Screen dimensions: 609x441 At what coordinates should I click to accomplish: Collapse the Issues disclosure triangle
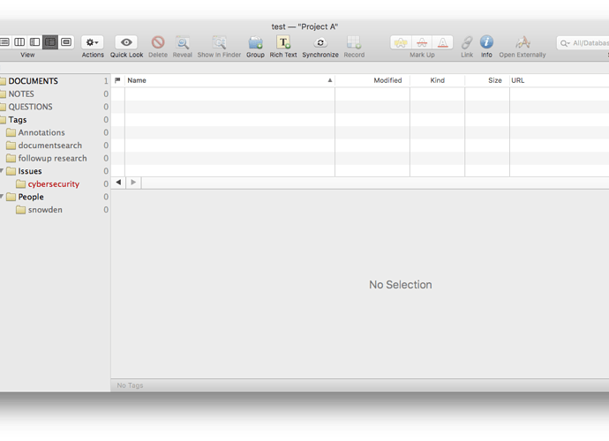pos(2,170)
